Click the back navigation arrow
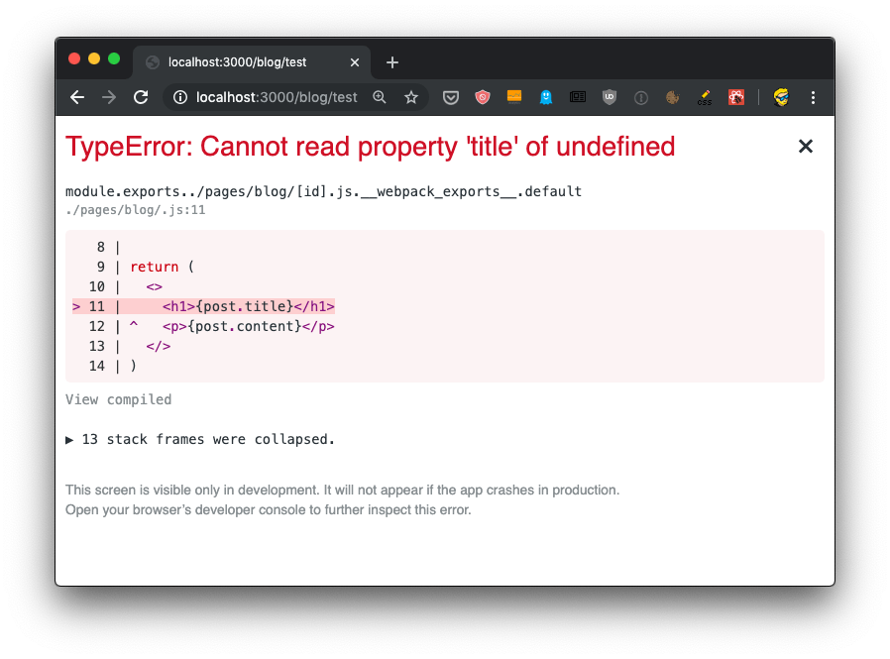The height and width of the screenshot is (659, 890). click(77, 97)
